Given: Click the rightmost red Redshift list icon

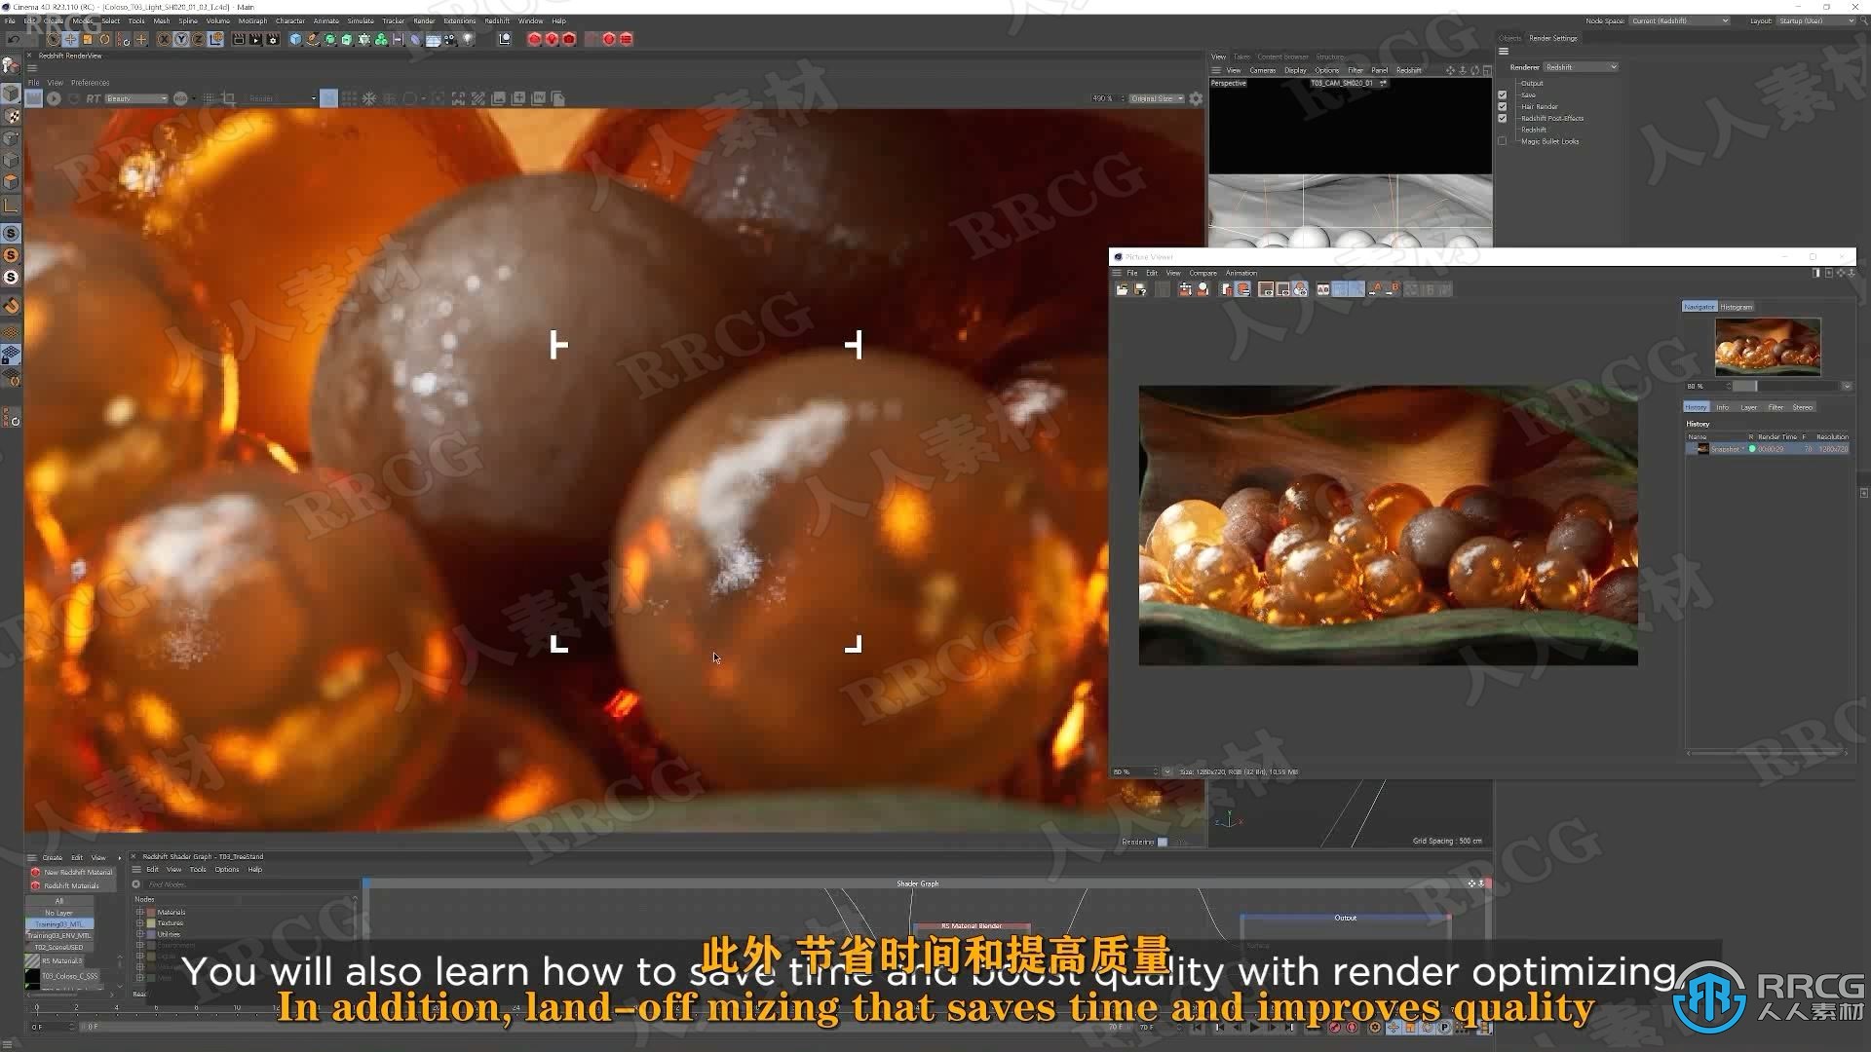Looking at the screenshot, I should pyautogui.click(x=627, y=40).
